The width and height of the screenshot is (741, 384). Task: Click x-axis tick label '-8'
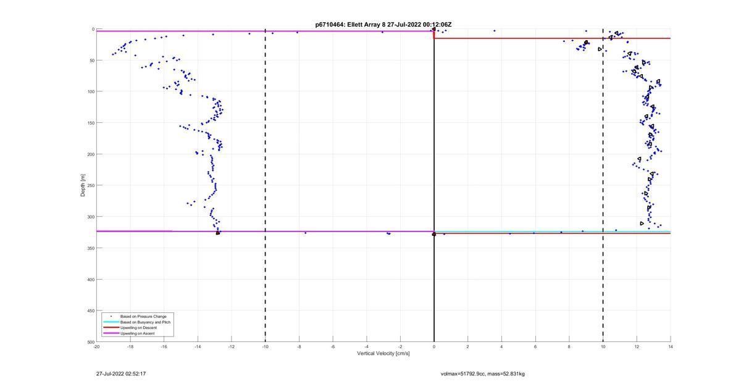pos(299,346)
